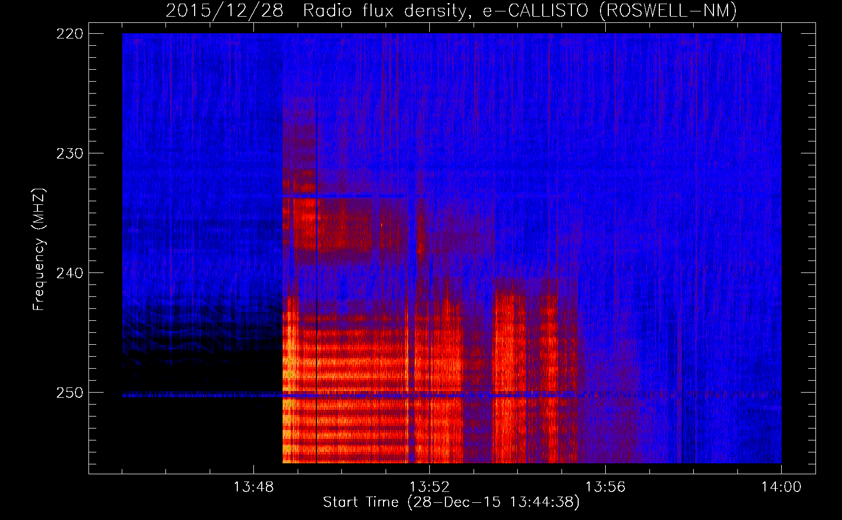This screenshot has height=520, width=842.
Task: Select the 230 frequency axis label
Action: click(69, 153)
